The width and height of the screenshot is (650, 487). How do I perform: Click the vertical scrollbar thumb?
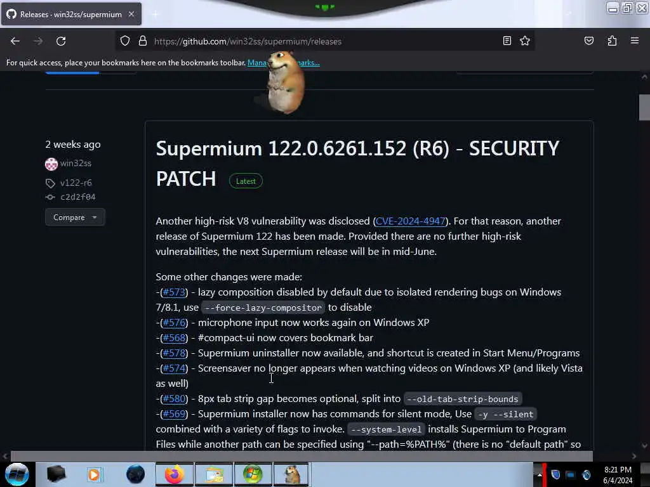(644, 107)
